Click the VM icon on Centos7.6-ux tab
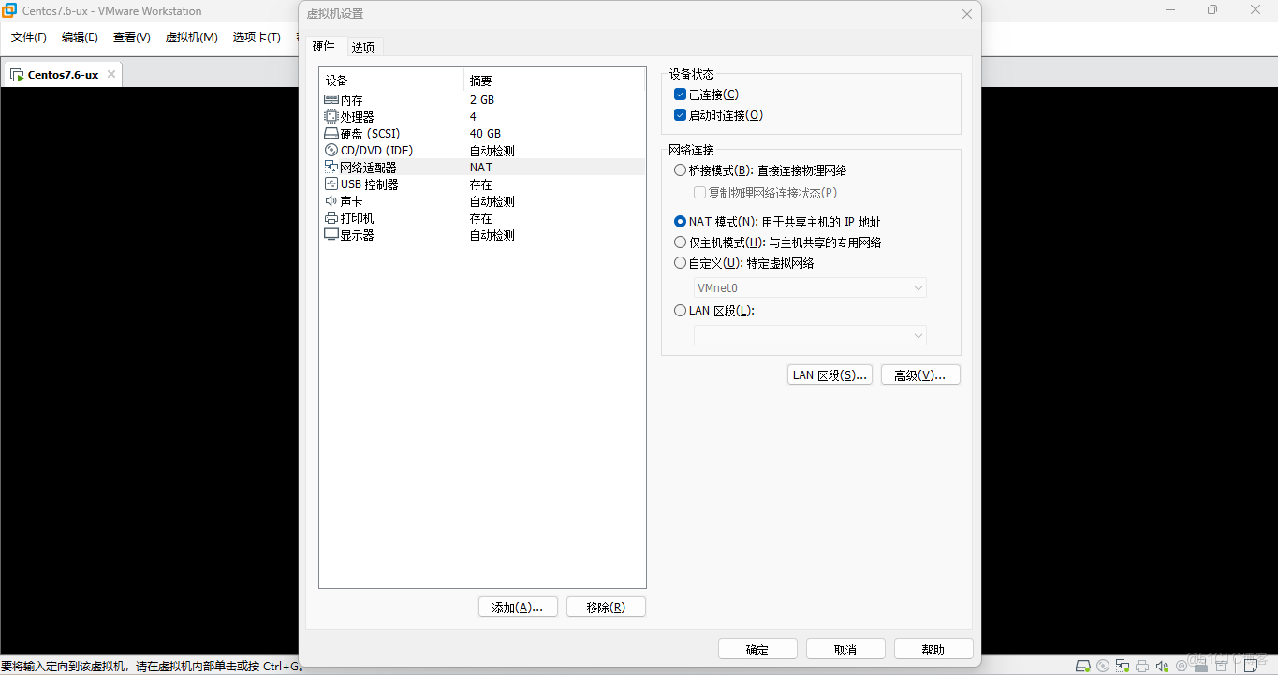This screenshot has height=675, width=1278. (17, 75)
